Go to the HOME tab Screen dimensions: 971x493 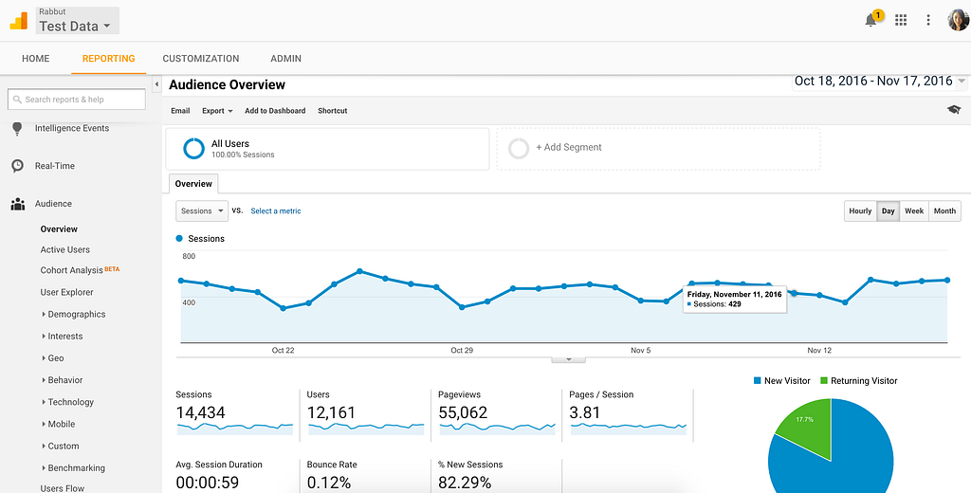coord(36,59)
